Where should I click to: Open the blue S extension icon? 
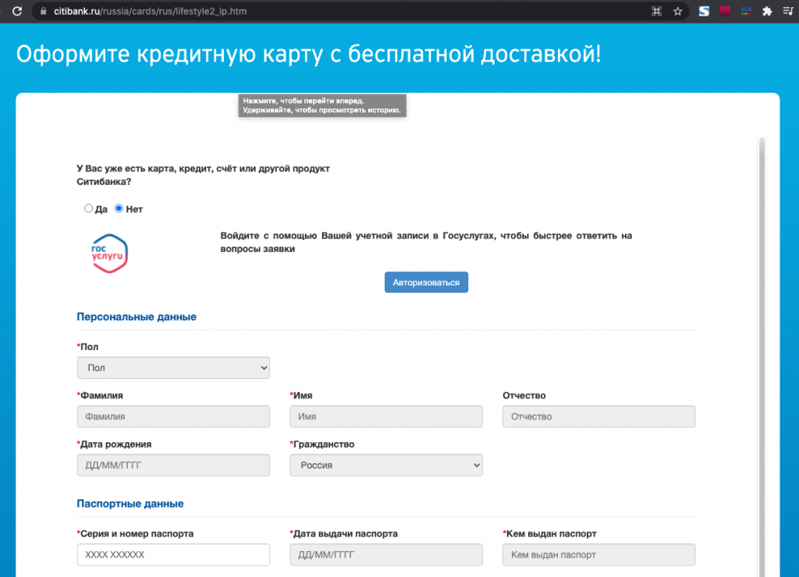704,11
